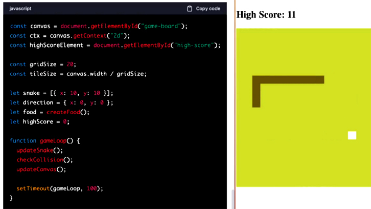The image size is (371, 209).
Task: Click the High Score: 11 heading
Action: [266, 15]
